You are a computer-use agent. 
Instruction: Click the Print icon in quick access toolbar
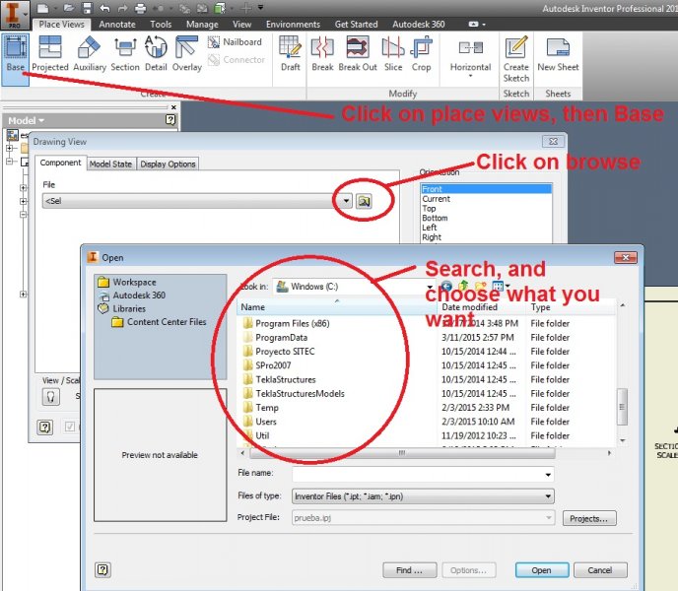tap(141, 8)
